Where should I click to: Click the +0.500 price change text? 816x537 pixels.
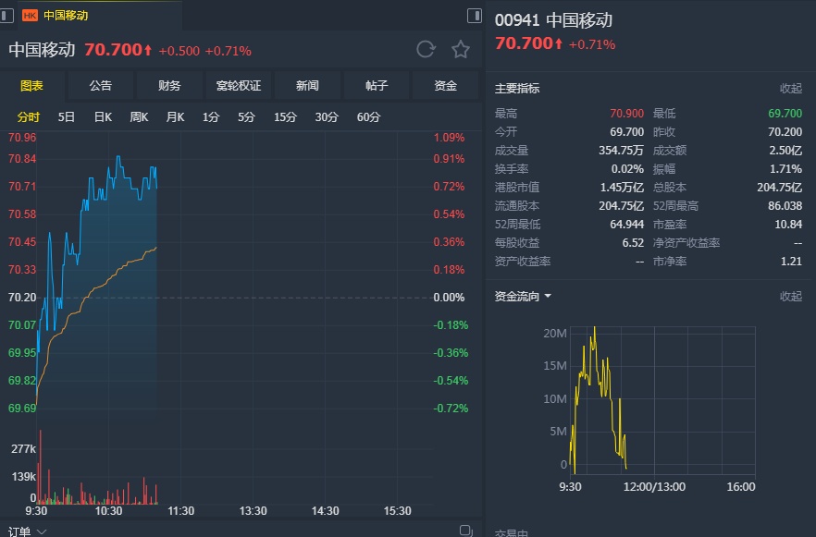pyautogui.click(x=179, y=51)
